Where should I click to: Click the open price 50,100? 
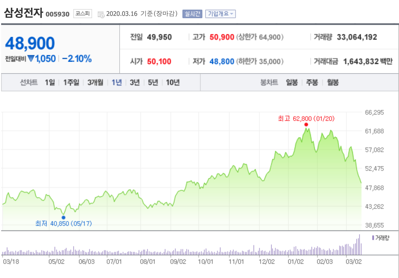159,62
